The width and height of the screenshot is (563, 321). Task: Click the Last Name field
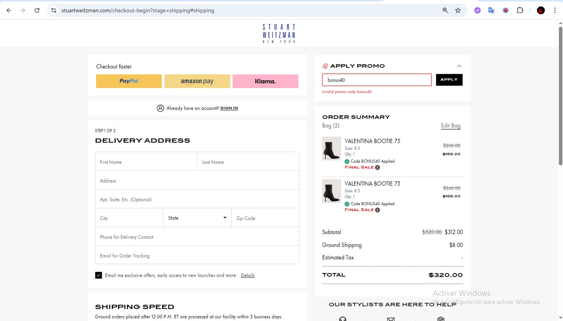click(248, 161)
